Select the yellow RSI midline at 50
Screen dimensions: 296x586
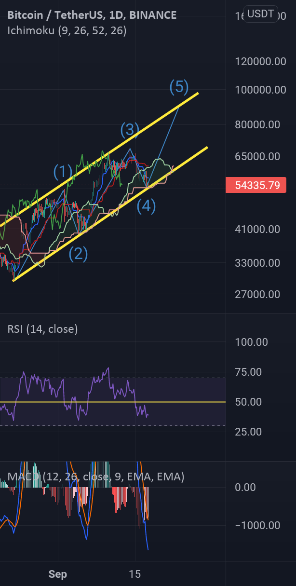(x=113, y=402)
